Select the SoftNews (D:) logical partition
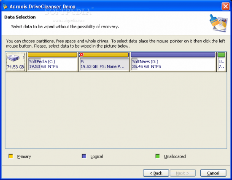 pos(173,62)
